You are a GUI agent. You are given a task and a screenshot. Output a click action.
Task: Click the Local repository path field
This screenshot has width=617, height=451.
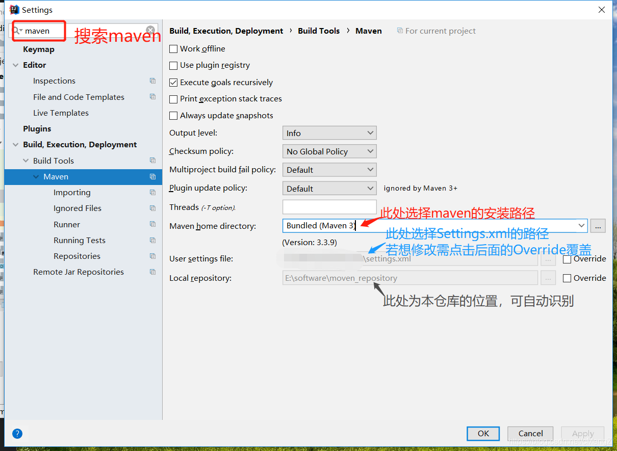click(410, 278)
